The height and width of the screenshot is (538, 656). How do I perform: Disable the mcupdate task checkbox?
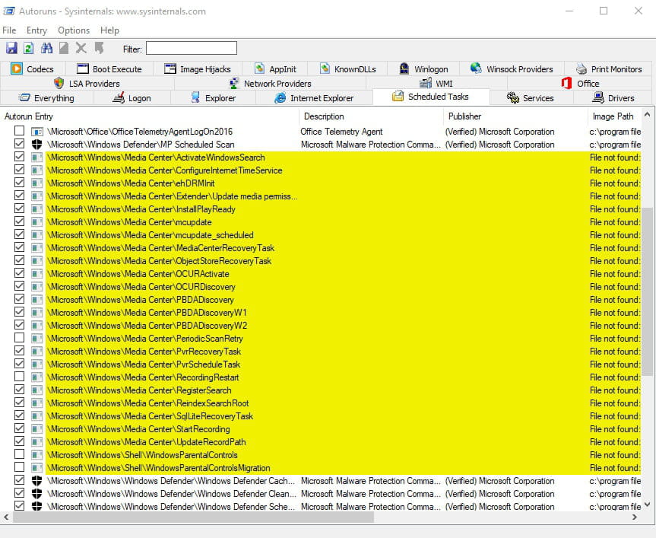click(19, 221)
